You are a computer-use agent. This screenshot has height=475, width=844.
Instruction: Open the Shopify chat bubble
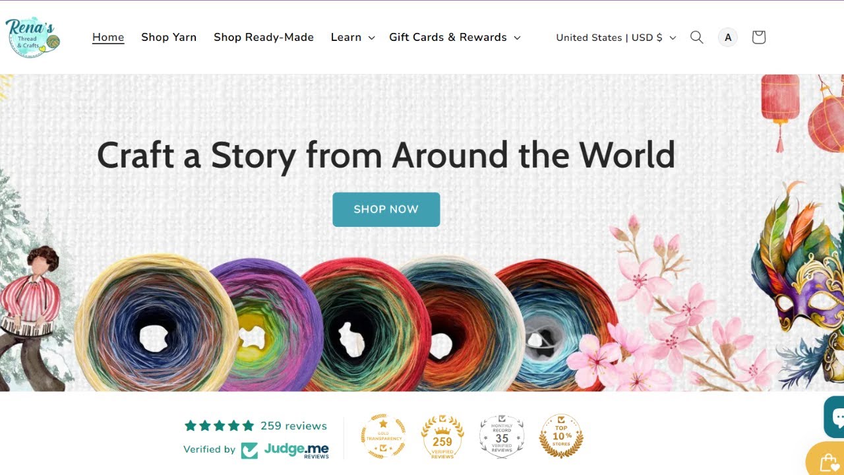[x=835, y=416]
